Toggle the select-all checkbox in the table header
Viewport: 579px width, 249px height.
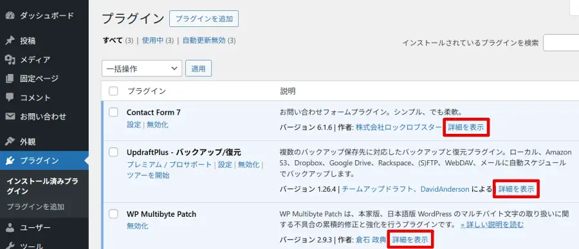click(x=113, y=91)
